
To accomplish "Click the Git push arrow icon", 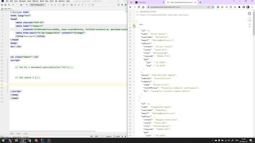I will coord(82,5).
